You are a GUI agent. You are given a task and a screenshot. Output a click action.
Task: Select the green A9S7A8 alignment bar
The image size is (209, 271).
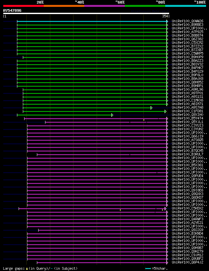87,108
